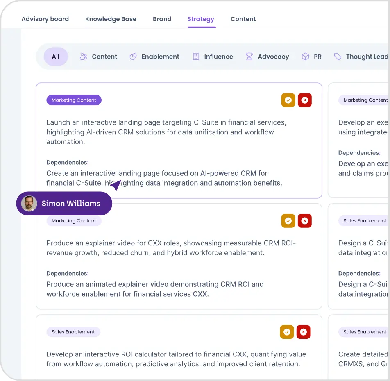Click the Marketing Content tag on first card
The height and width of the screenshot is (381, 390).
(74, 100)
